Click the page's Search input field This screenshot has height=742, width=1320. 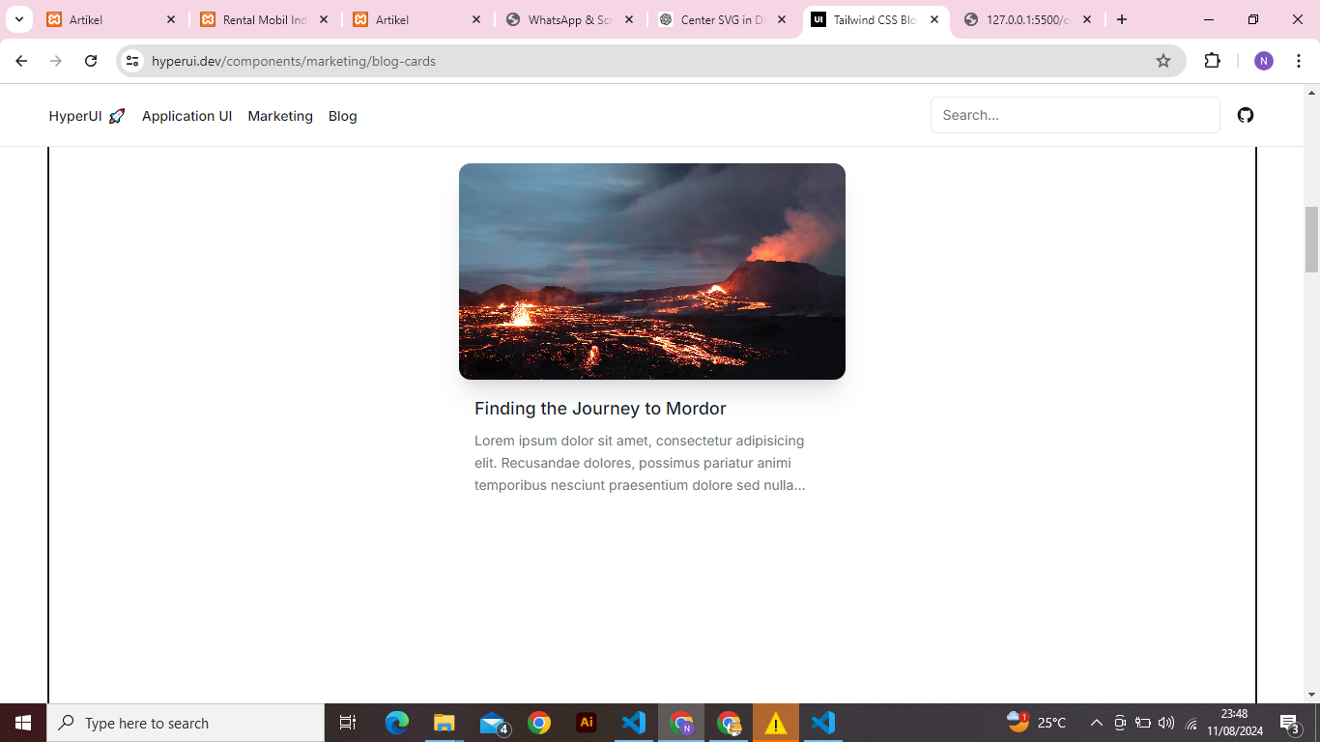click(1075, 115)
